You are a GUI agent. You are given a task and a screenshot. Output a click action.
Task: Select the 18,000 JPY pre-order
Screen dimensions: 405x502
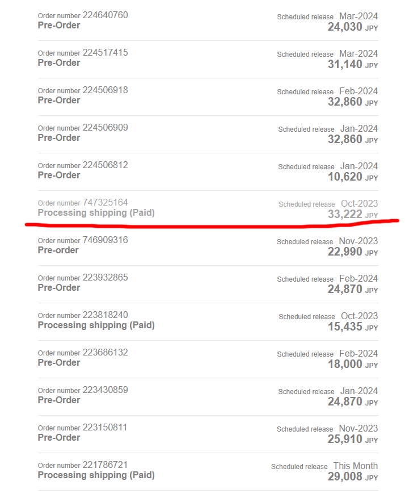pyautogui.click(x=208, y=358)
